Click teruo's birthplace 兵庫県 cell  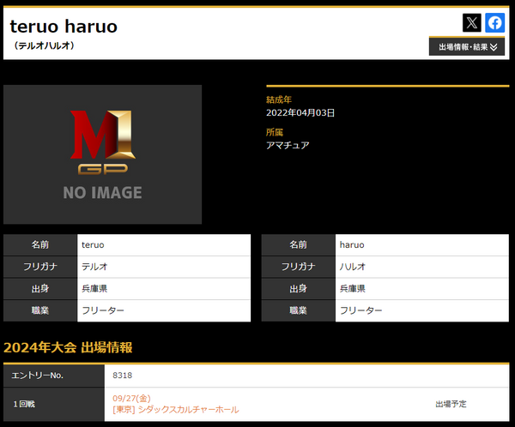pyautogui.click(x=164, y=289)
